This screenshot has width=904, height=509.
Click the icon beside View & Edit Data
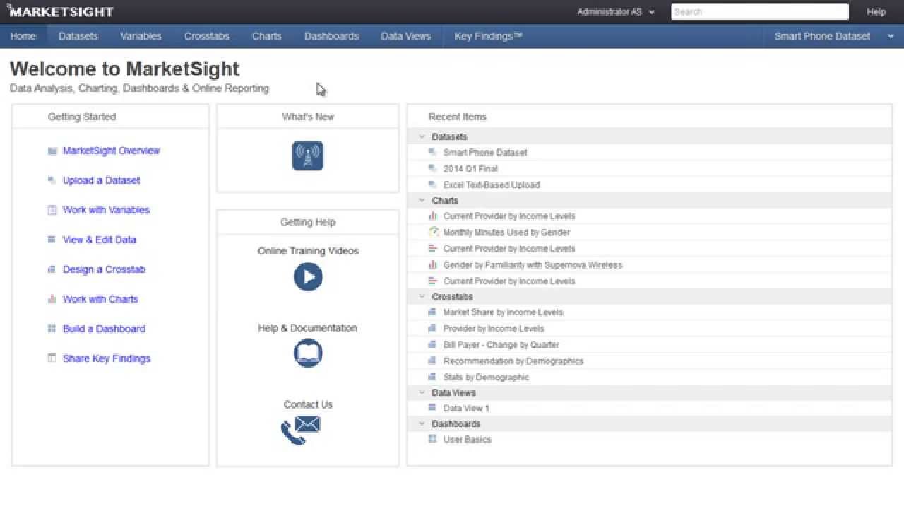(x=52, y=240)
